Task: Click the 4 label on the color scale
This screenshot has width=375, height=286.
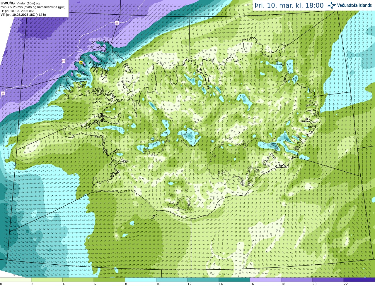Action: [x=64, y=284]
